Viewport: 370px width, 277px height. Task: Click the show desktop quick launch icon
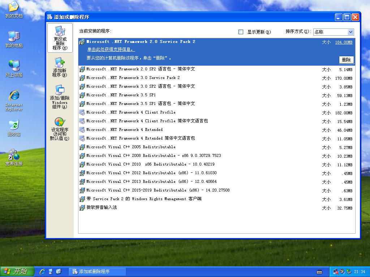tap(51, 272)
